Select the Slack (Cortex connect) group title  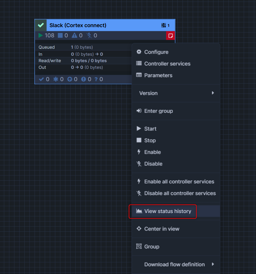coord(78,25)
